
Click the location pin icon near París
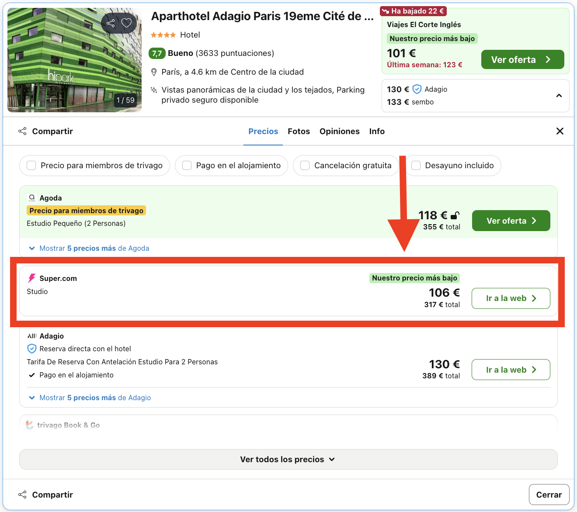154,72
